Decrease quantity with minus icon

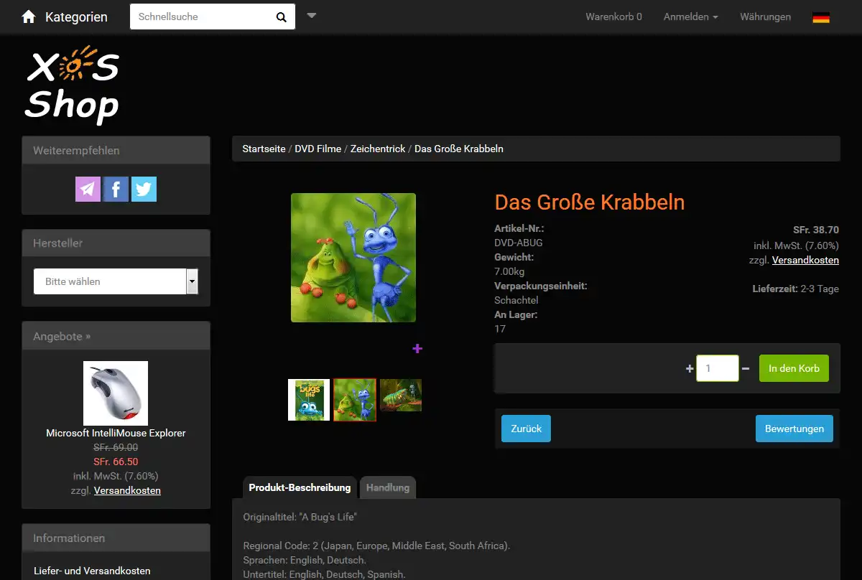click(x=746, y=369)
